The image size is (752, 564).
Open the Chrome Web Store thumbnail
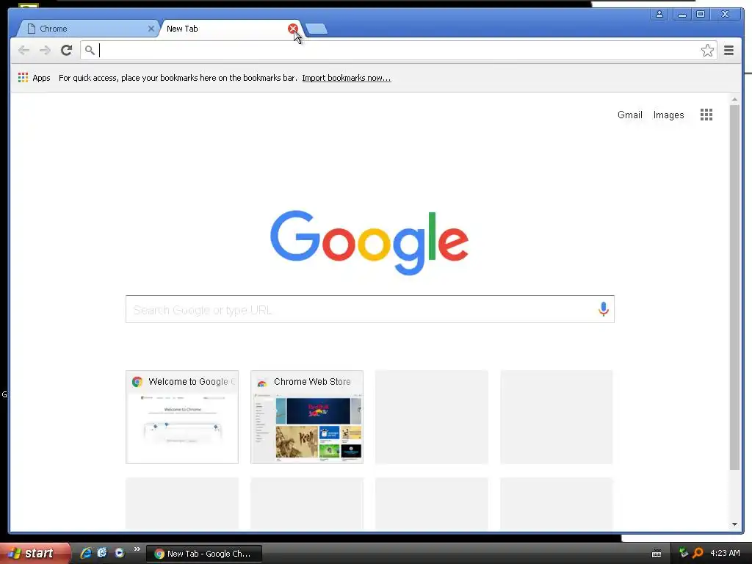tap(307, 417)
